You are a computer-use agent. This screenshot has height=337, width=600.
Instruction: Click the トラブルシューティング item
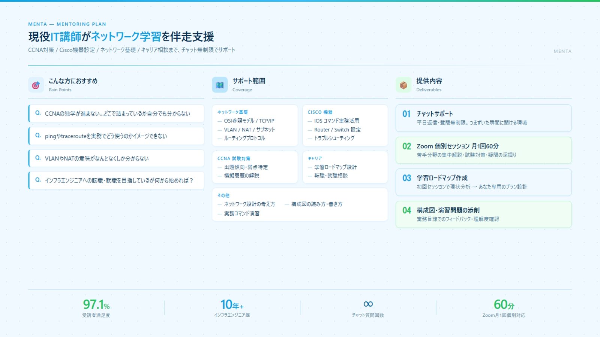point(334,138)
